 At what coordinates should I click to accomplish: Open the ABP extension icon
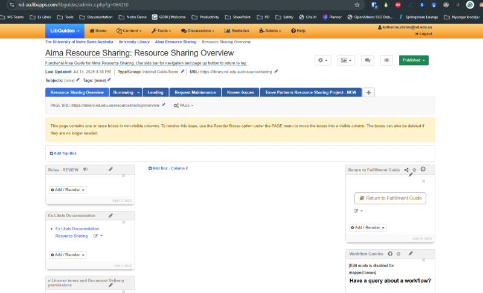(x=398, y=5)
